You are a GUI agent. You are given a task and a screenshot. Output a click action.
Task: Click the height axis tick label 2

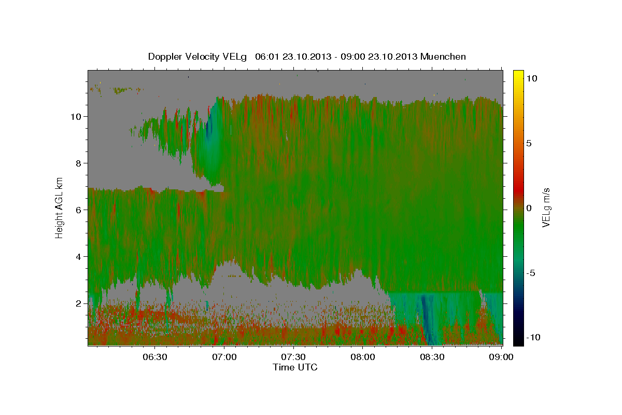79,303
